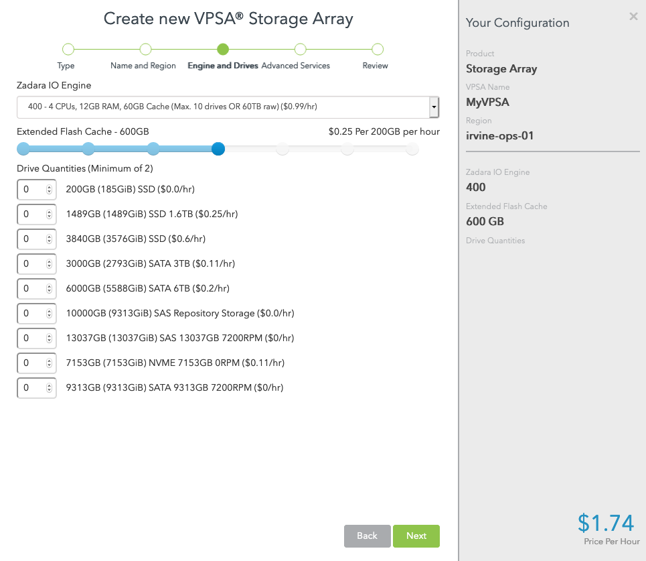The image size is (646, 561).
Task: Click stepper arrows for 9313GB SATA quantity
Action: [x=49, y=387]
